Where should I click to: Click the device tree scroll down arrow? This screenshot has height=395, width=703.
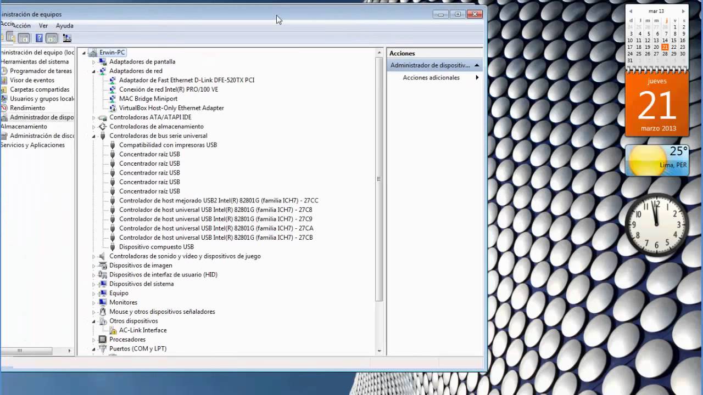click(379, 351)
